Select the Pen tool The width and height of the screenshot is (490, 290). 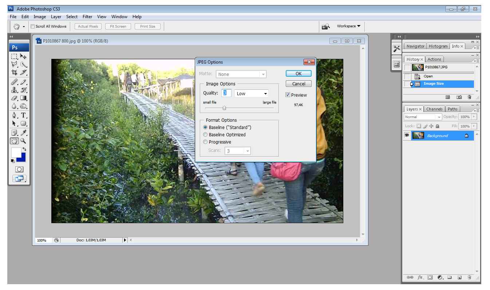coord(14,116)
